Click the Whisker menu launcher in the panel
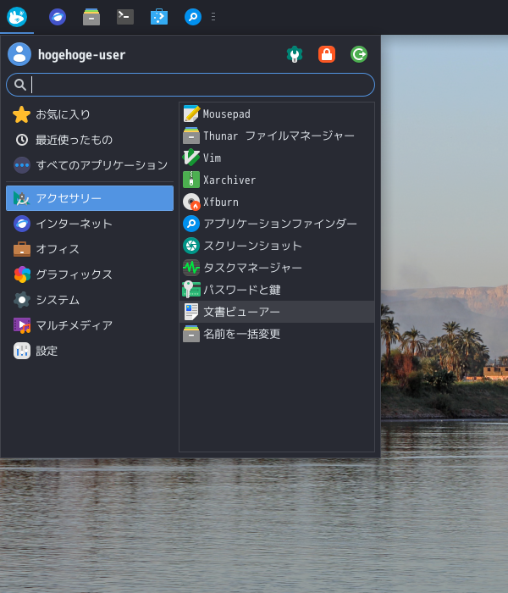This screenshot has height=593, width=508. (x=17, y=17)
